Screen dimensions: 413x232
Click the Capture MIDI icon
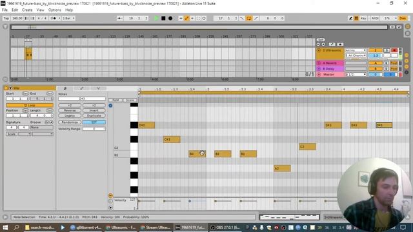coord(198,18)
